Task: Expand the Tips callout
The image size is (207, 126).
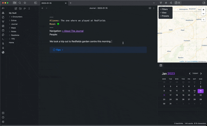Action: 58,50
